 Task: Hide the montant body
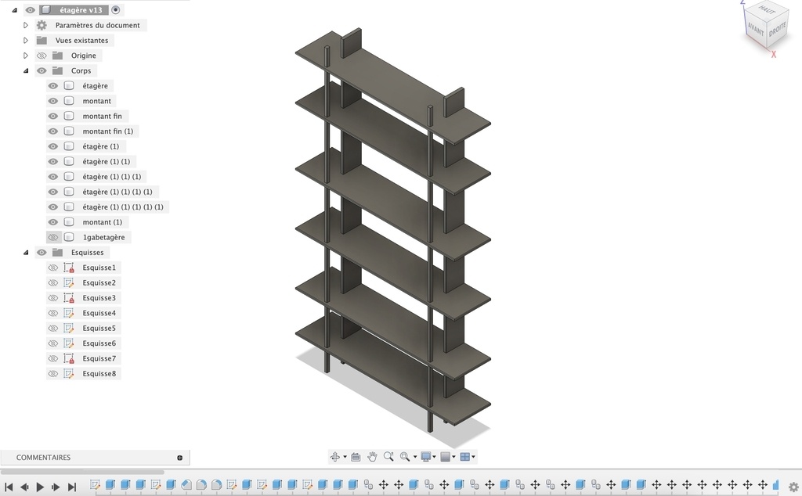[x=53, y=101]
